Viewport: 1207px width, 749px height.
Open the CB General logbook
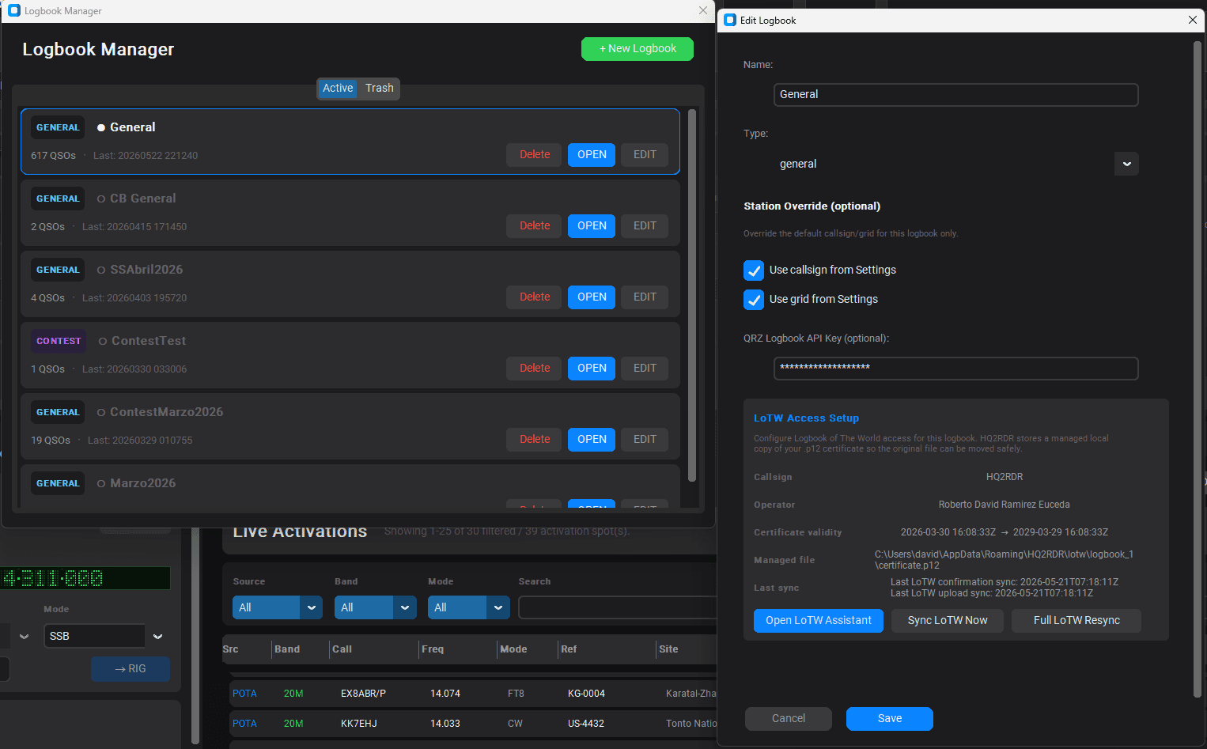click(x=592, y=226)
